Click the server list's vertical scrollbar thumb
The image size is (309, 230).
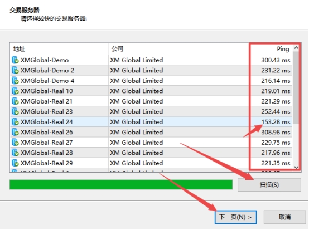tap(296, 88)
